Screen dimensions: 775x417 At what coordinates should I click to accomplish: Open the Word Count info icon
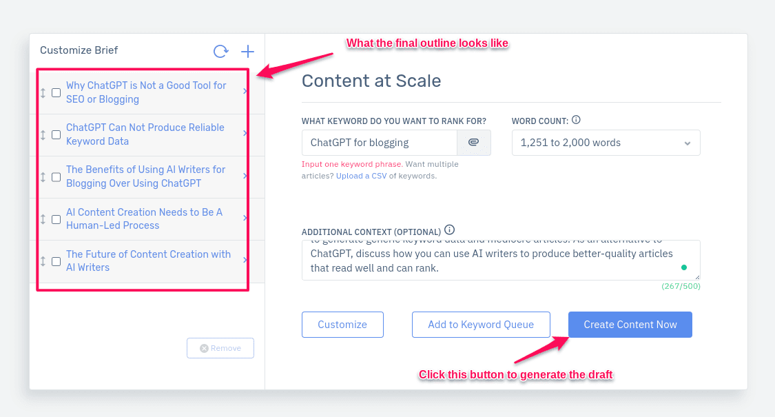coord(576,120)
